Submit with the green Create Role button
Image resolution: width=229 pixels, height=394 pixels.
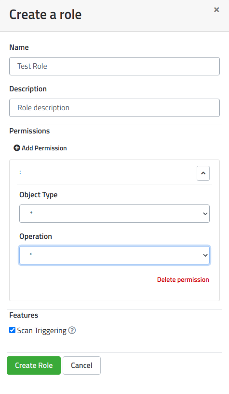pos(34,365)
